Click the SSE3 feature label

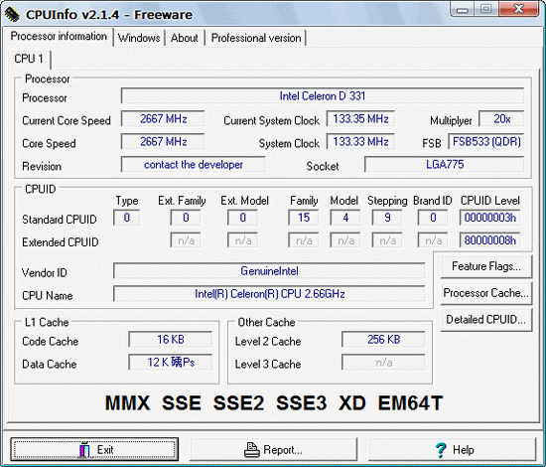301,402
